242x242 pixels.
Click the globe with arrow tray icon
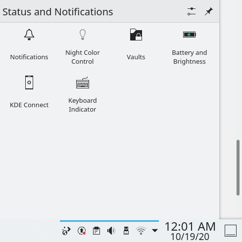point(66,231)
